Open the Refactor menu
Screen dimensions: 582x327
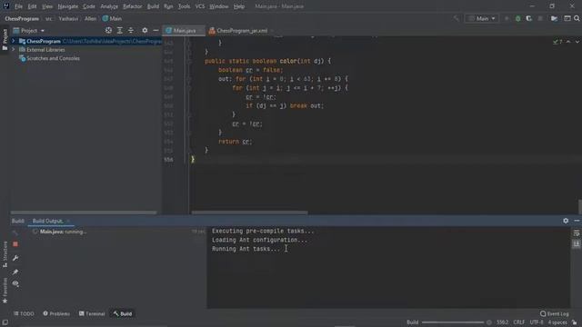point(133,6)
